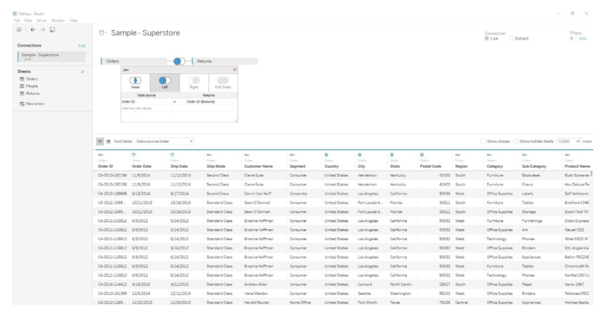This screenshot has width=601, height=317.
Task: Click the Sample - Superstore title
Action: coord(146,33)
